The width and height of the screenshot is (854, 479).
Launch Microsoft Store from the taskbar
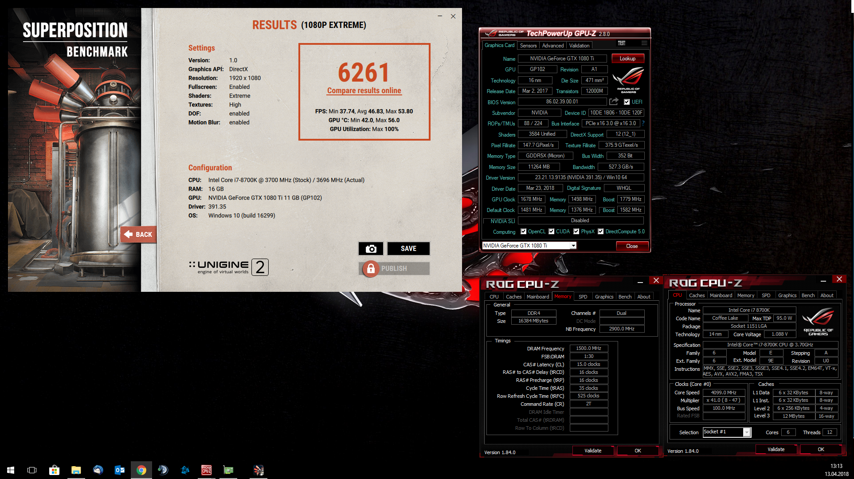click(54, 470)
